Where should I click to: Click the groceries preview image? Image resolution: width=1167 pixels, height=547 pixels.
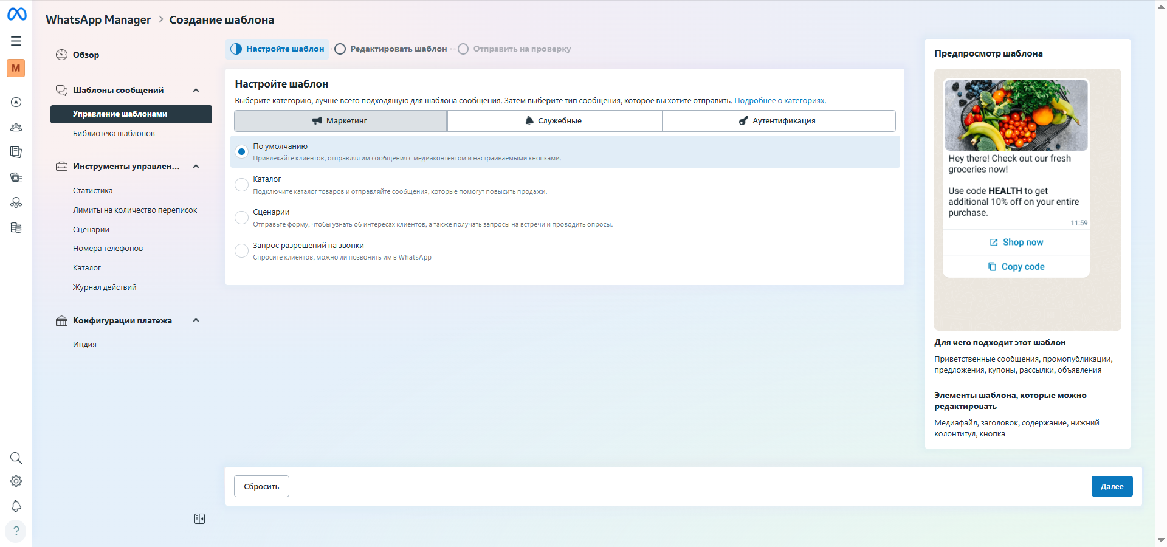point(1016,115)
